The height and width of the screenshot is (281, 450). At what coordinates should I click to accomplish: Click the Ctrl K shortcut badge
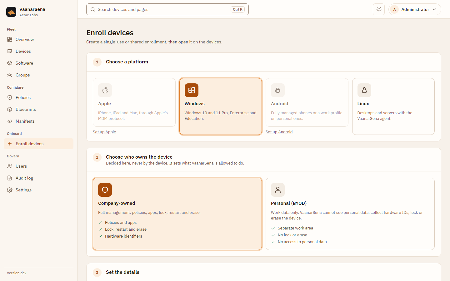tap(237, 9)
